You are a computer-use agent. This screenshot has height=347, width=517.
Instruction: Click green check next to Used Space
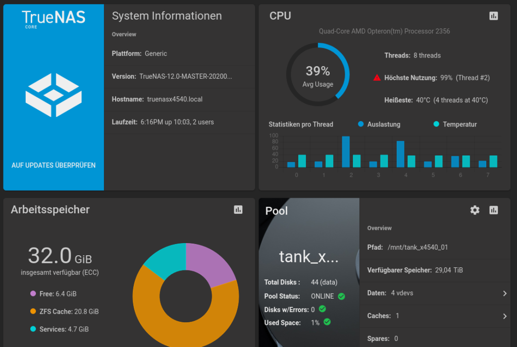point(327,322)
